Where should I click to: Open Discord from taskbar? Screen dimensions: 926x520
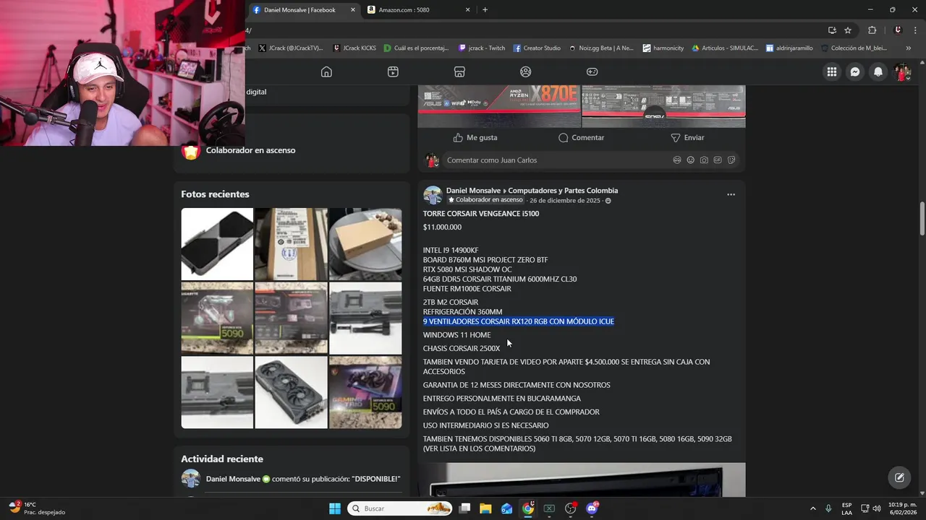pyautogui.click(x=592, y=508)
